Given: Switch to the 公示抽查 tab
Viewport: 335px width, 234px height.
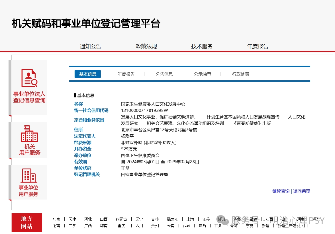Looking at the screenshot, I should click(203, 74).
